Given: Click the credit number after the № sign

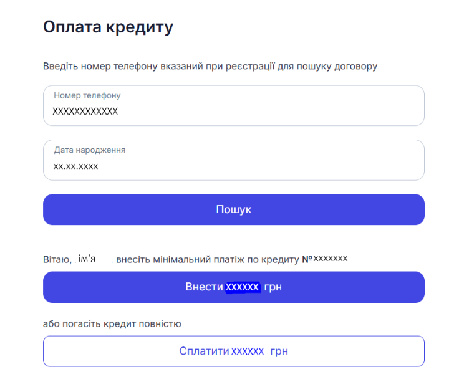Looking at the screenshot, I should tap(330, 258).
